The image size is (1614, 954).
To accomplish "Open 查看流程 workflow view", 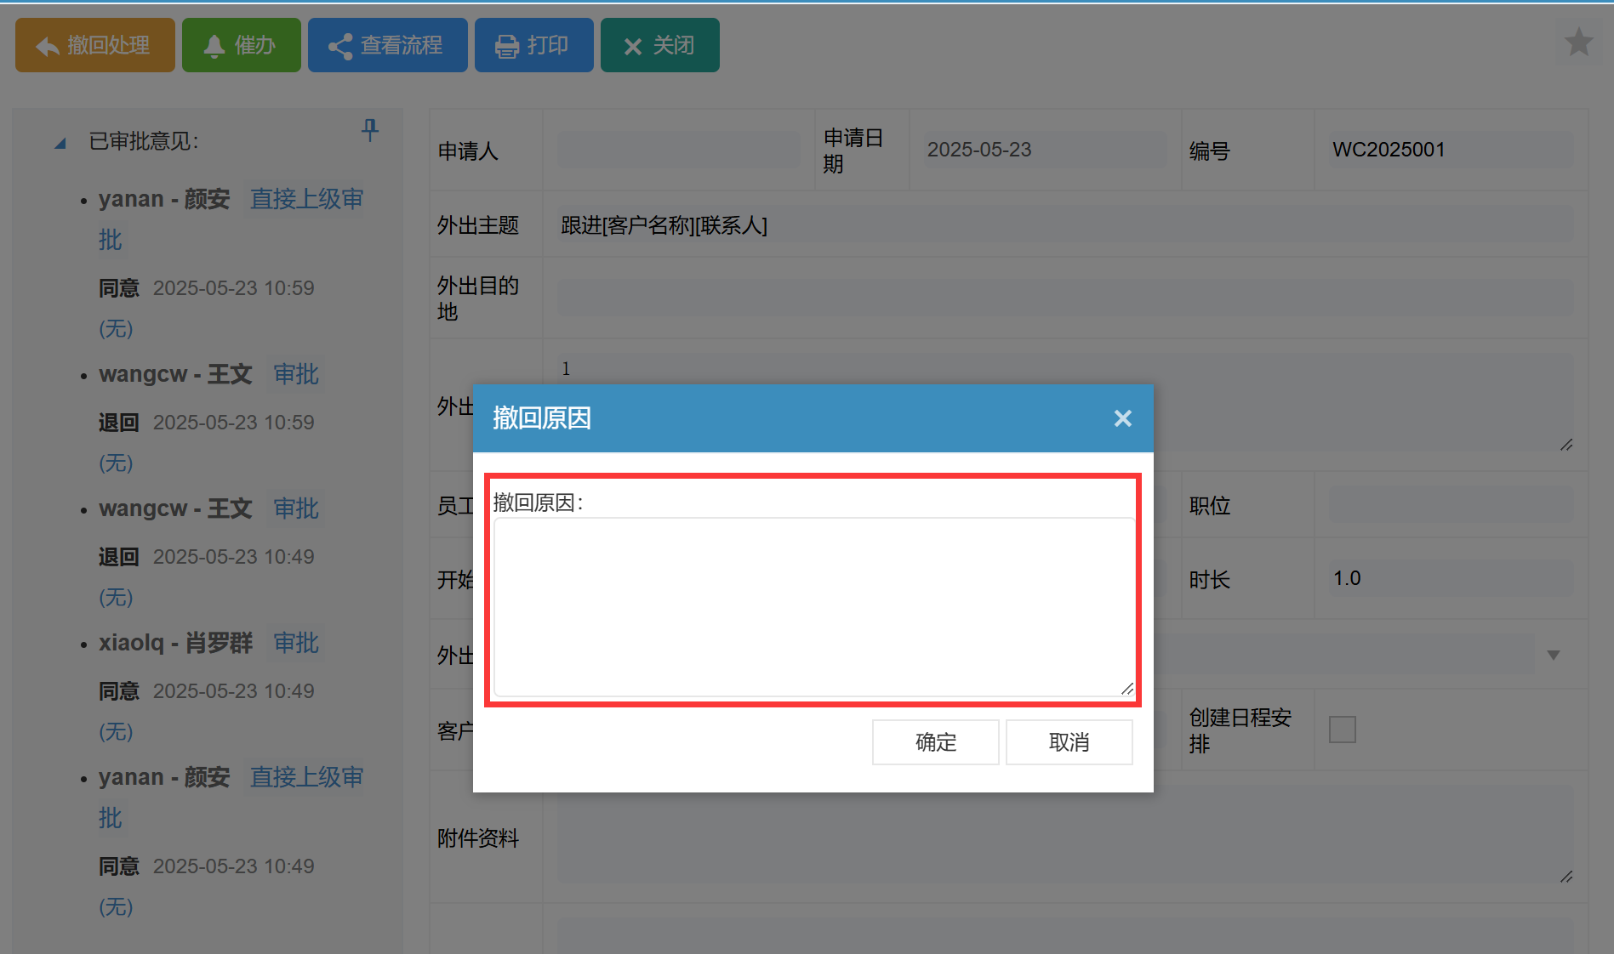I will pos(387,45).
